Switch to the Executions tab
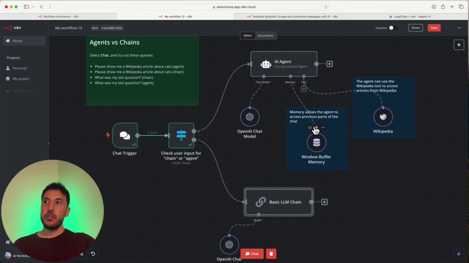The height and width of the screenshot is (263, 469). [265, 36]
